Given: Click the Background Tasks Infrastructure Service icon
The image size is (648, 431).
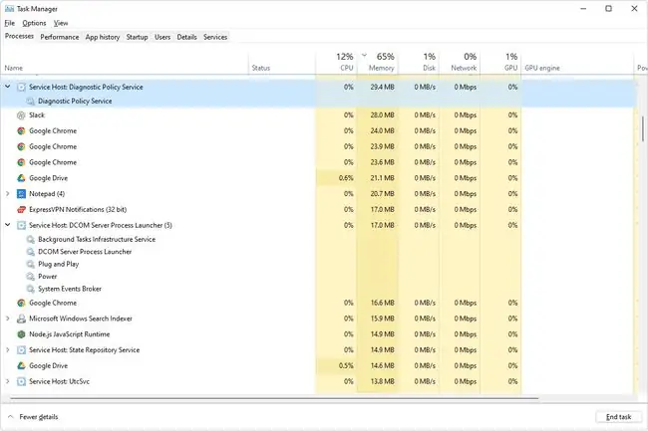Looking at the screenshot, I should tap(30, 239).
